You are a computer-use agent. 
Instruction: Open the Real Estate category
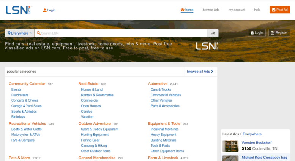88,84
